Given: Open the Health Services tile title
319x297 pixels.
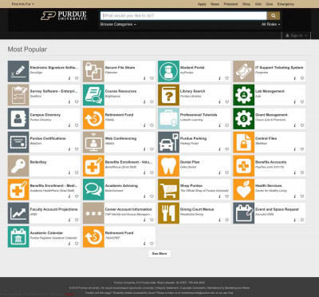Looking at the screenshot, I should point(269,185).
